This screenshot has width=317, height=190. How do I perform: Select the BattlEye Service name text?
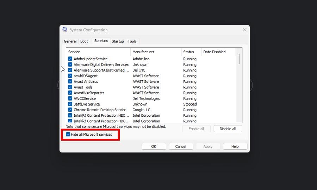click(x=87, y=104)
